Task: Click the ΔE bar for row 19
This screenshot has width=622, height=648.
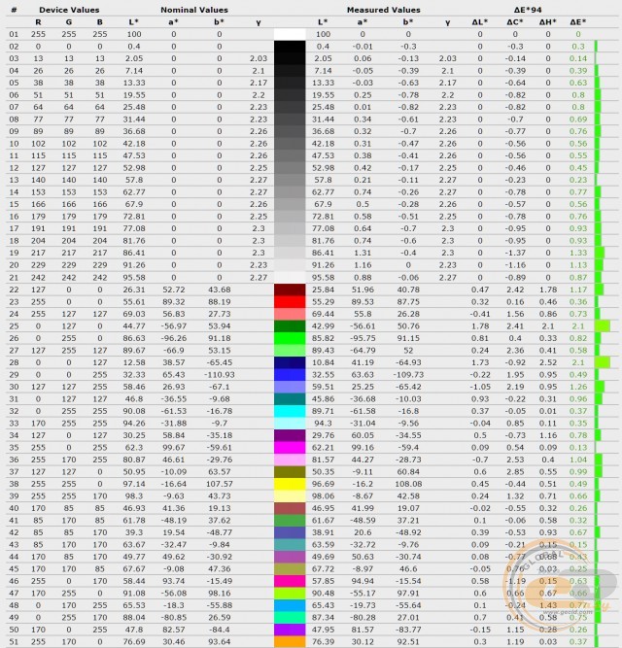Action: click(x=600, y=253)
